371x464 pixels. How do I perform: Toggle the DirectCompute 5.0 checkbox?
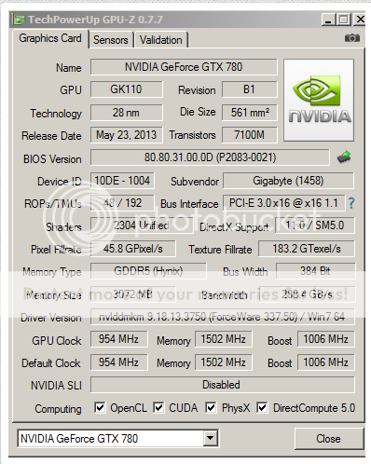(262, 407)
